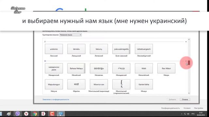
Task: Click the Добавить button
Action: (172, 99)
